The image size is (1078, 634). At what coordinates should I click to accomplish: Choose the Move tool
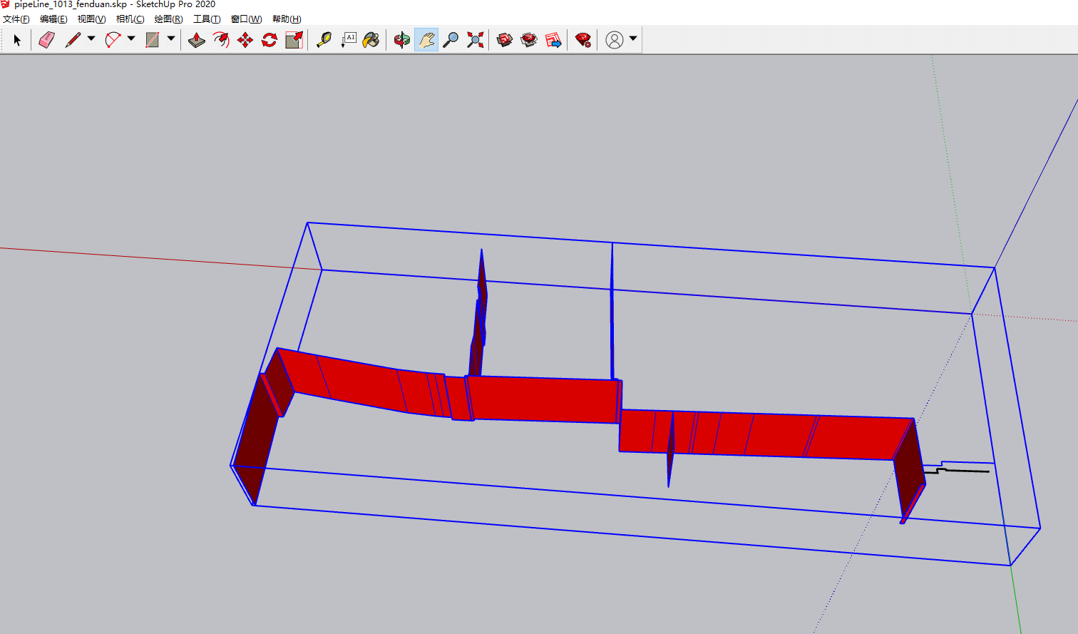tap(245, 40)
